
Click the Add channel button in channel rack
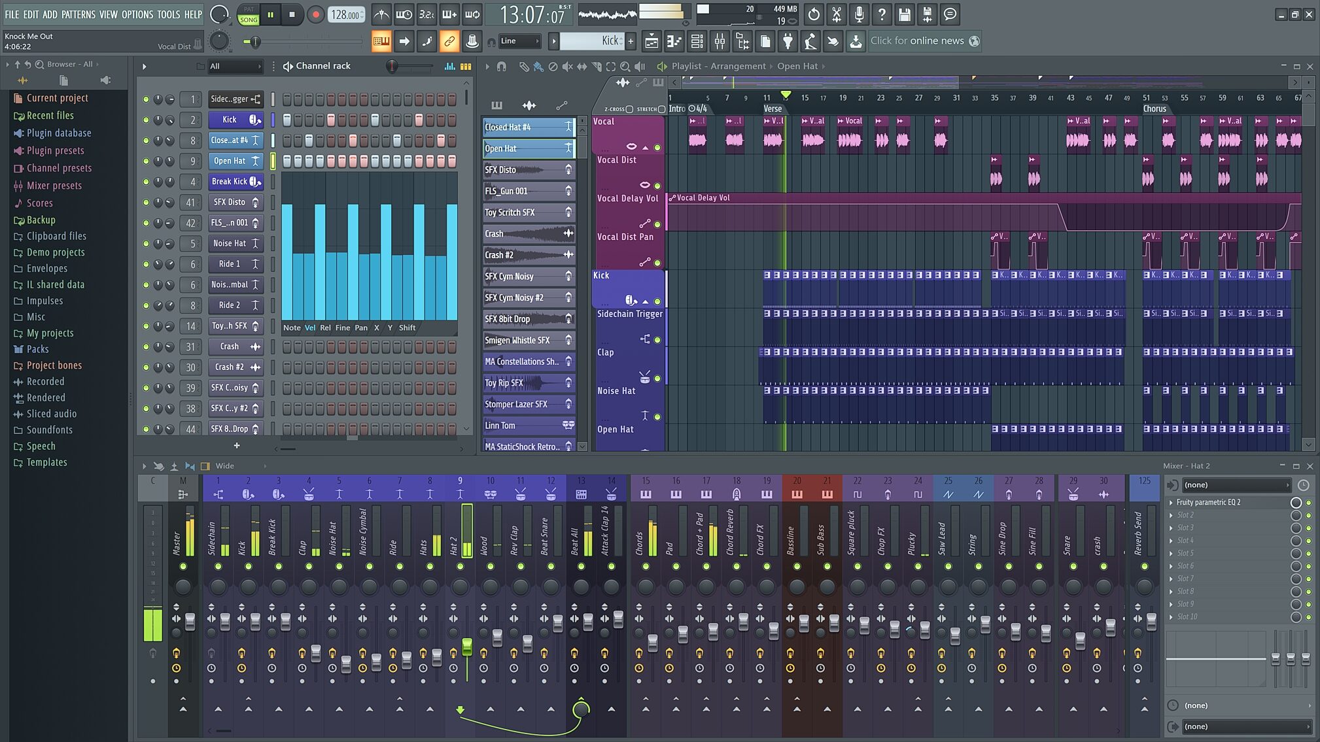(x=237, y=446)
